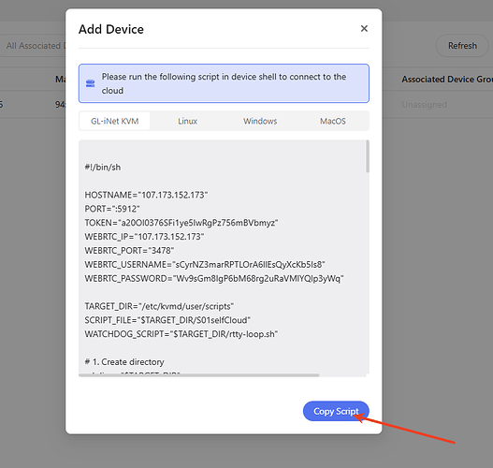Screen dimensions: 493x468
Task: Switch to the MacOS tab
Action: [x=333, y=121]
